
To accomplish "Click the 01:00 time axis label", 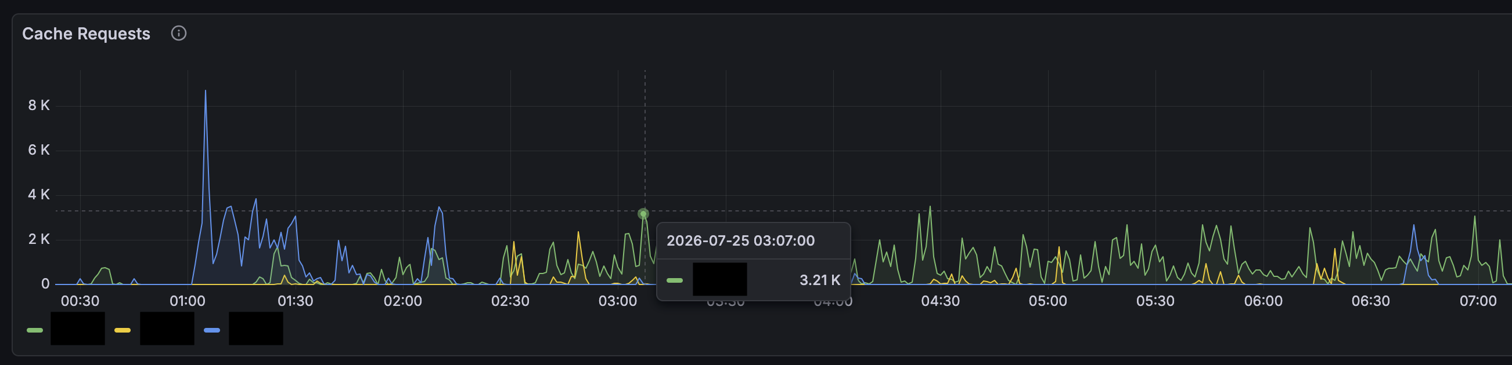I will (x=188, y=301).
